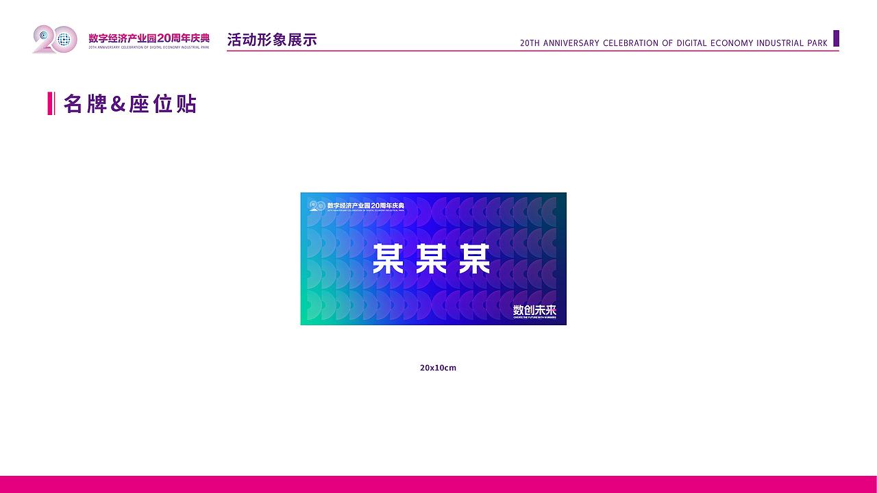The height and width of the screenshot is (493, 877).
Task: Click the 20th anniversary globe logo
Action: [55, 39]
